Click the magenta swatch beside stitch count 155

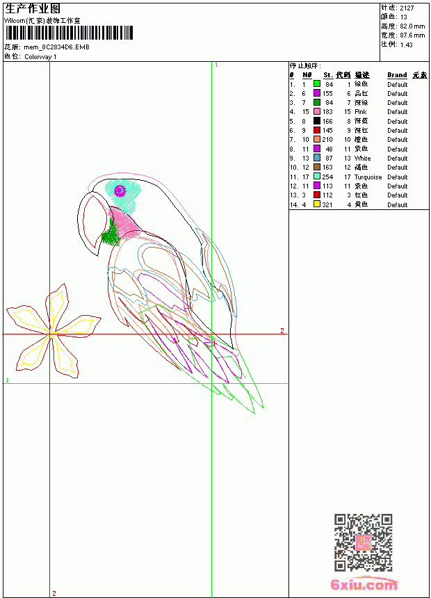point(316,92)
